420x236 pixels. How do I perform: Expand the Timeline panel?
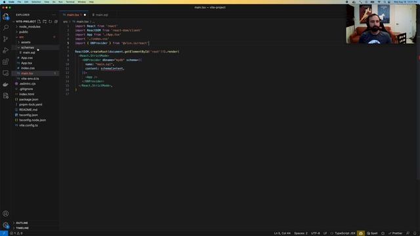22,228
